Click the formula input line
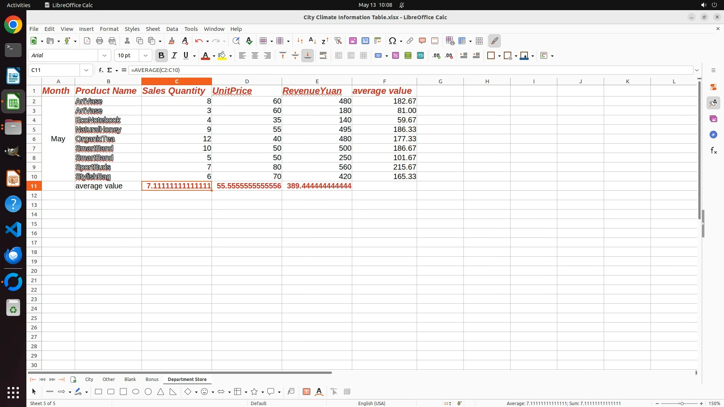 click(x=377, y=70)
